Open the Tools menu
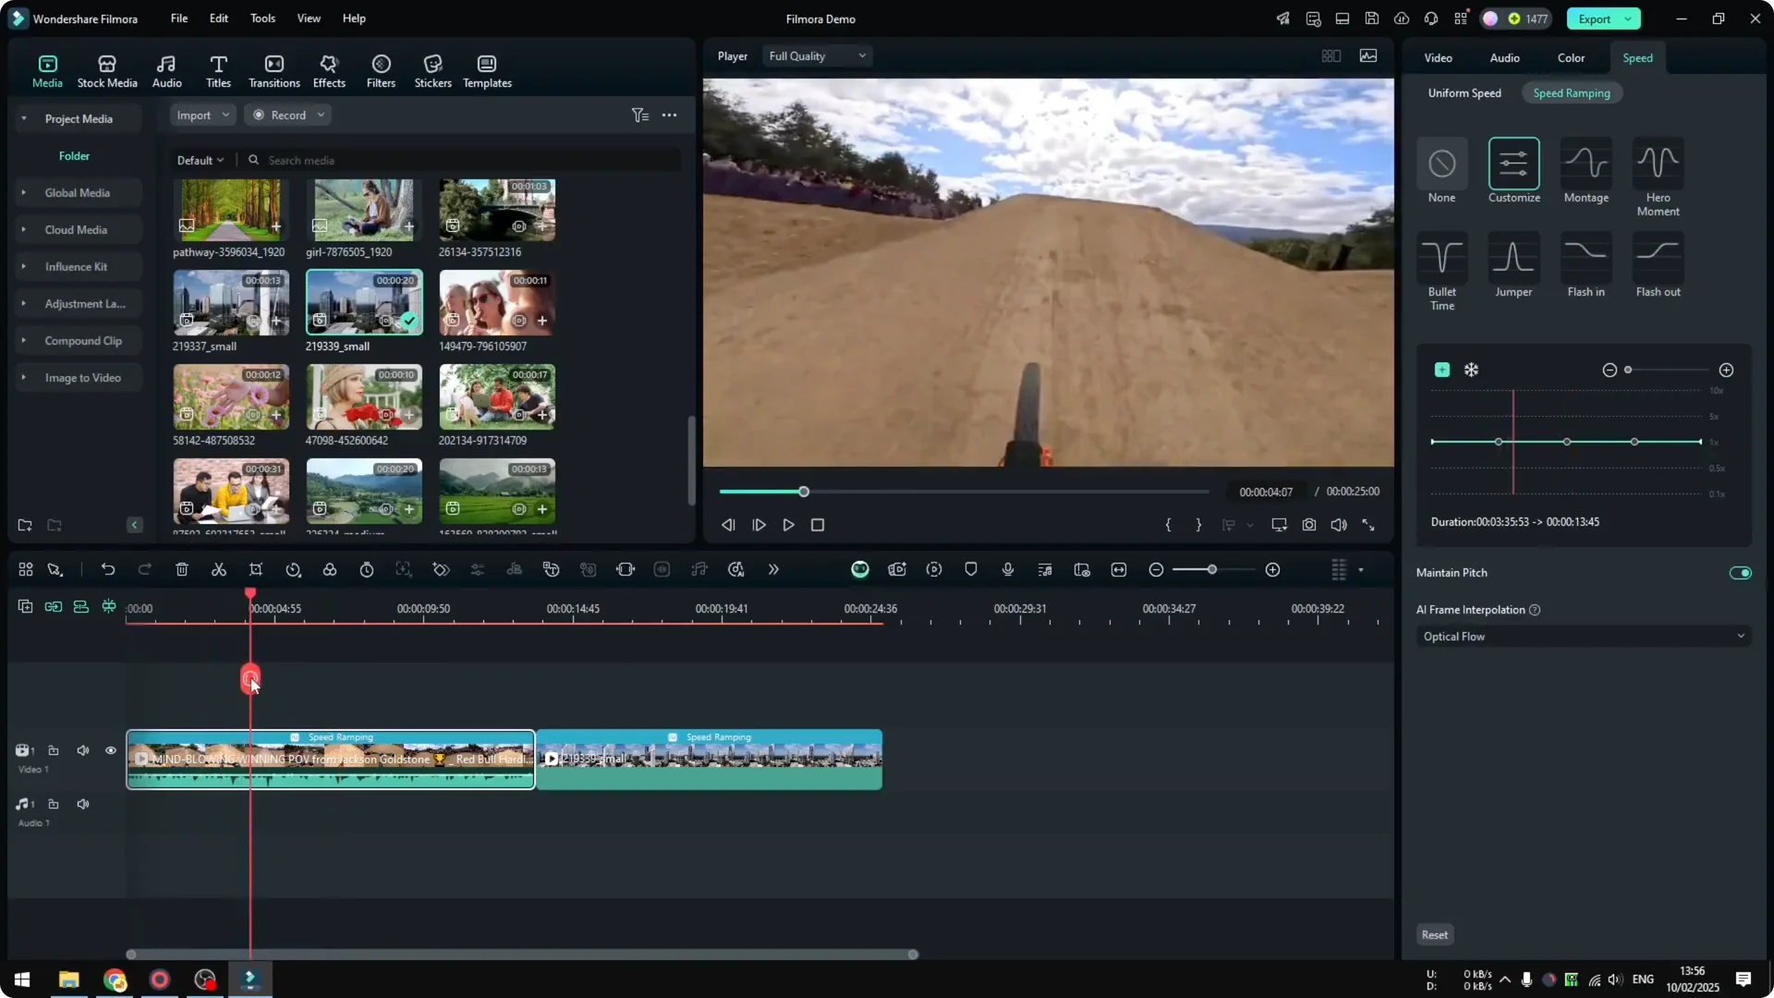Screen dimensions: 1774x998 [x=261, y=18]
